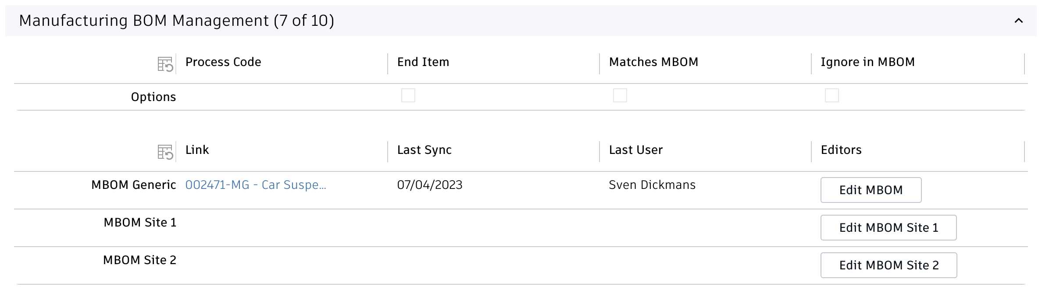Screen dimensions: 1042x293
Task: Click the table reset icon beside Process Code
Action: [165, 64]
